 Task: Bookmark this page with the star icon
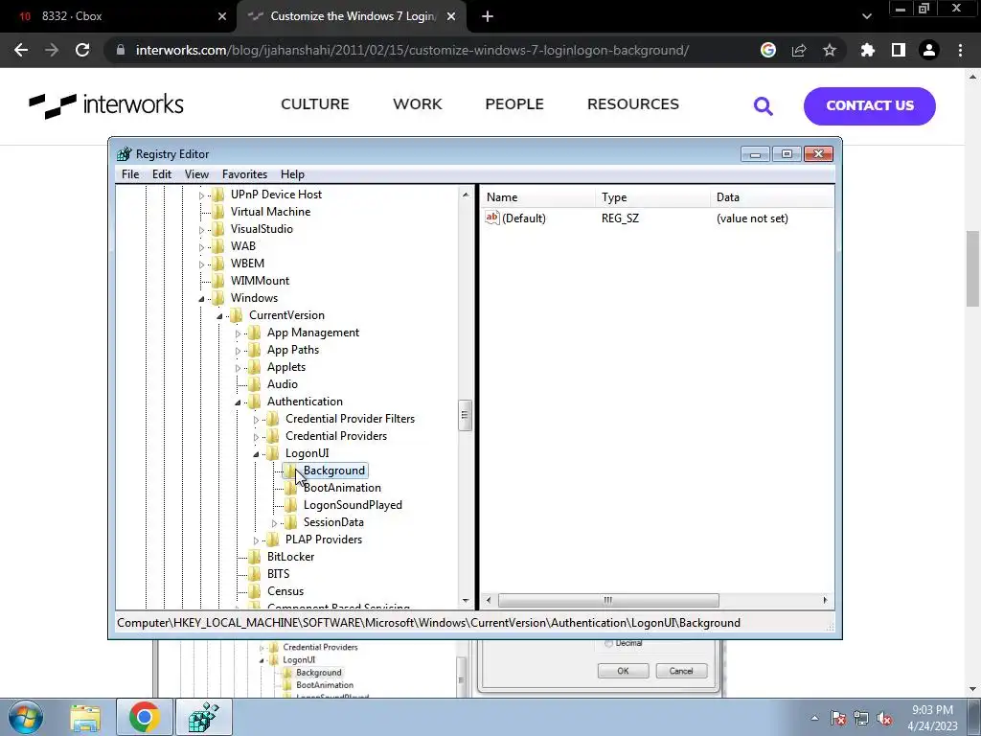(x=830, y=50)
